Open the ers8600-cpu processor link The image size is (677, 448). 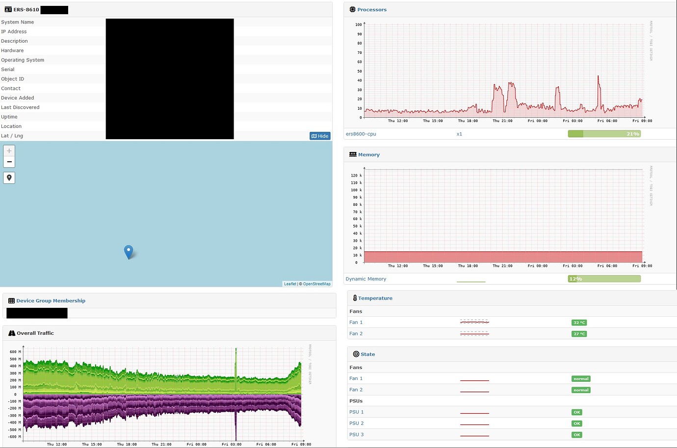pyautogui.click(x=361, y=134)
